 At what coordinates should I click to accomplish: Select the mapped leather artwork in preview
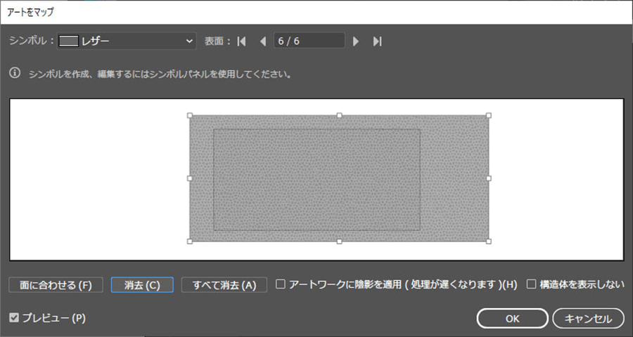pos(316,179)
